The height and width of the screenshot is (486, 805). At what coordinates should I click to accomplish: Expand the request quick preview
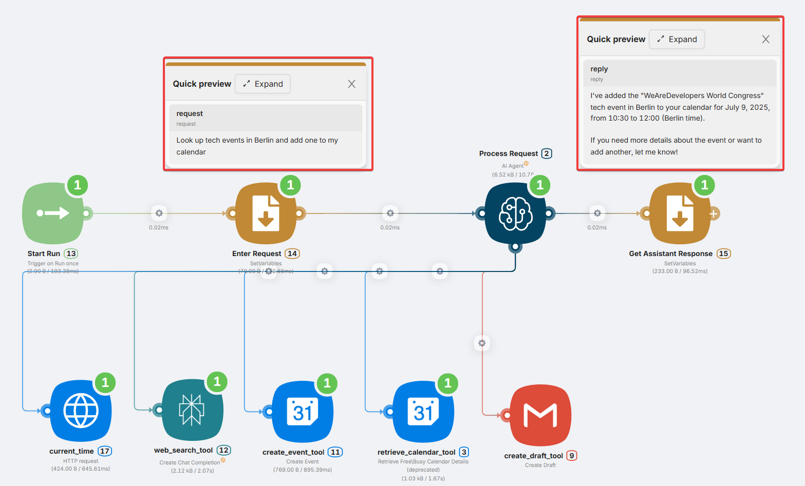coord(263,84)
